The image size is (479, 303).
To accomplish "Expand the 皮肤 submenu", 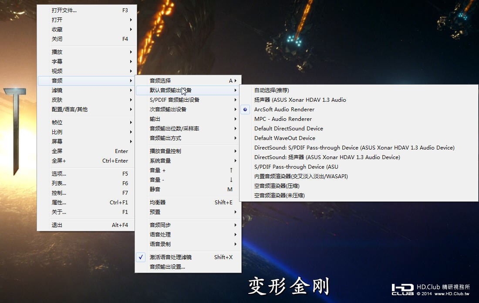I will tap(87, 100).
